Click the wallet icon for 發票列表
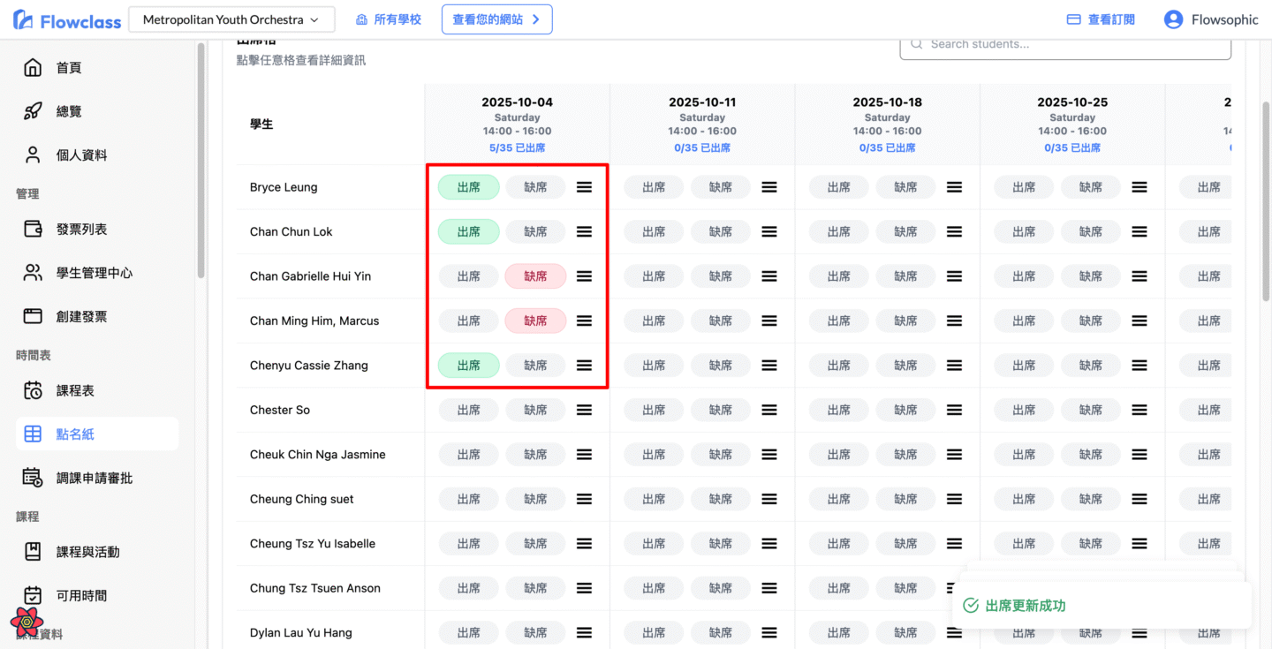 (33, 230)
